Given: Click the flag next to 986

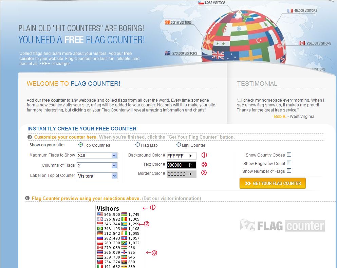Looking at the screenshot, I should [124, 247].
